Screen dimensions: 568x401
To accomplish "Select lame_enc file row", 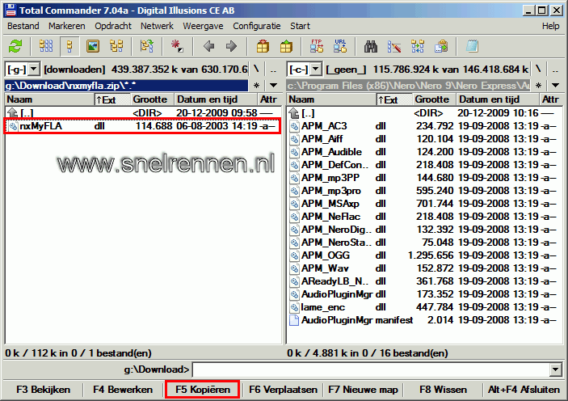I will click(424, 307).
